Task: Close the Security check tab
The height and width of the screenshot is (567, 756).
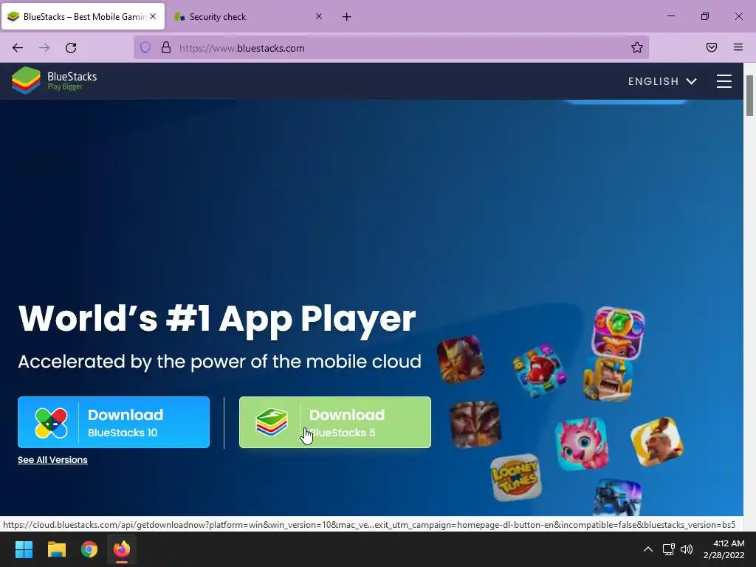Action: (x=319, y=16)
